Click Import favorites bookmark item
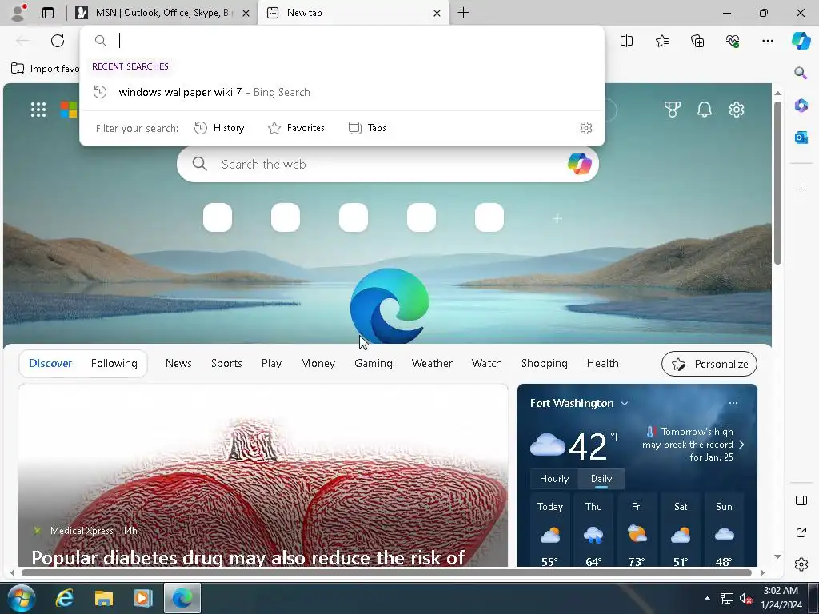 45,69
